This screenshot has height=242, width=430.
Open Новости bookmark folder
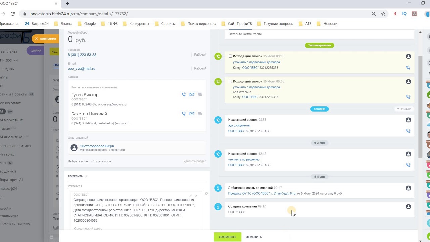tap(327, 24)
